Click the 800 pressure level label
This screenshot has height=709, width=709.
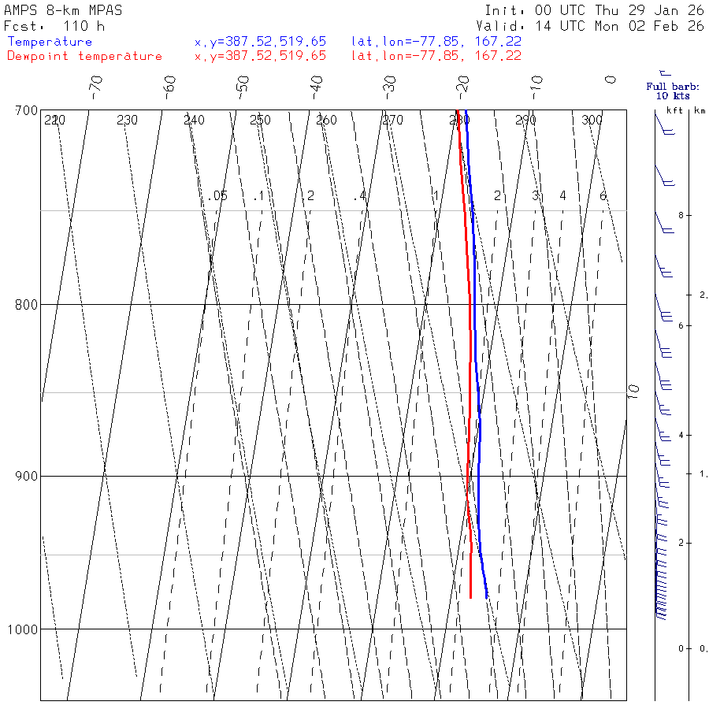pos(26,304)
